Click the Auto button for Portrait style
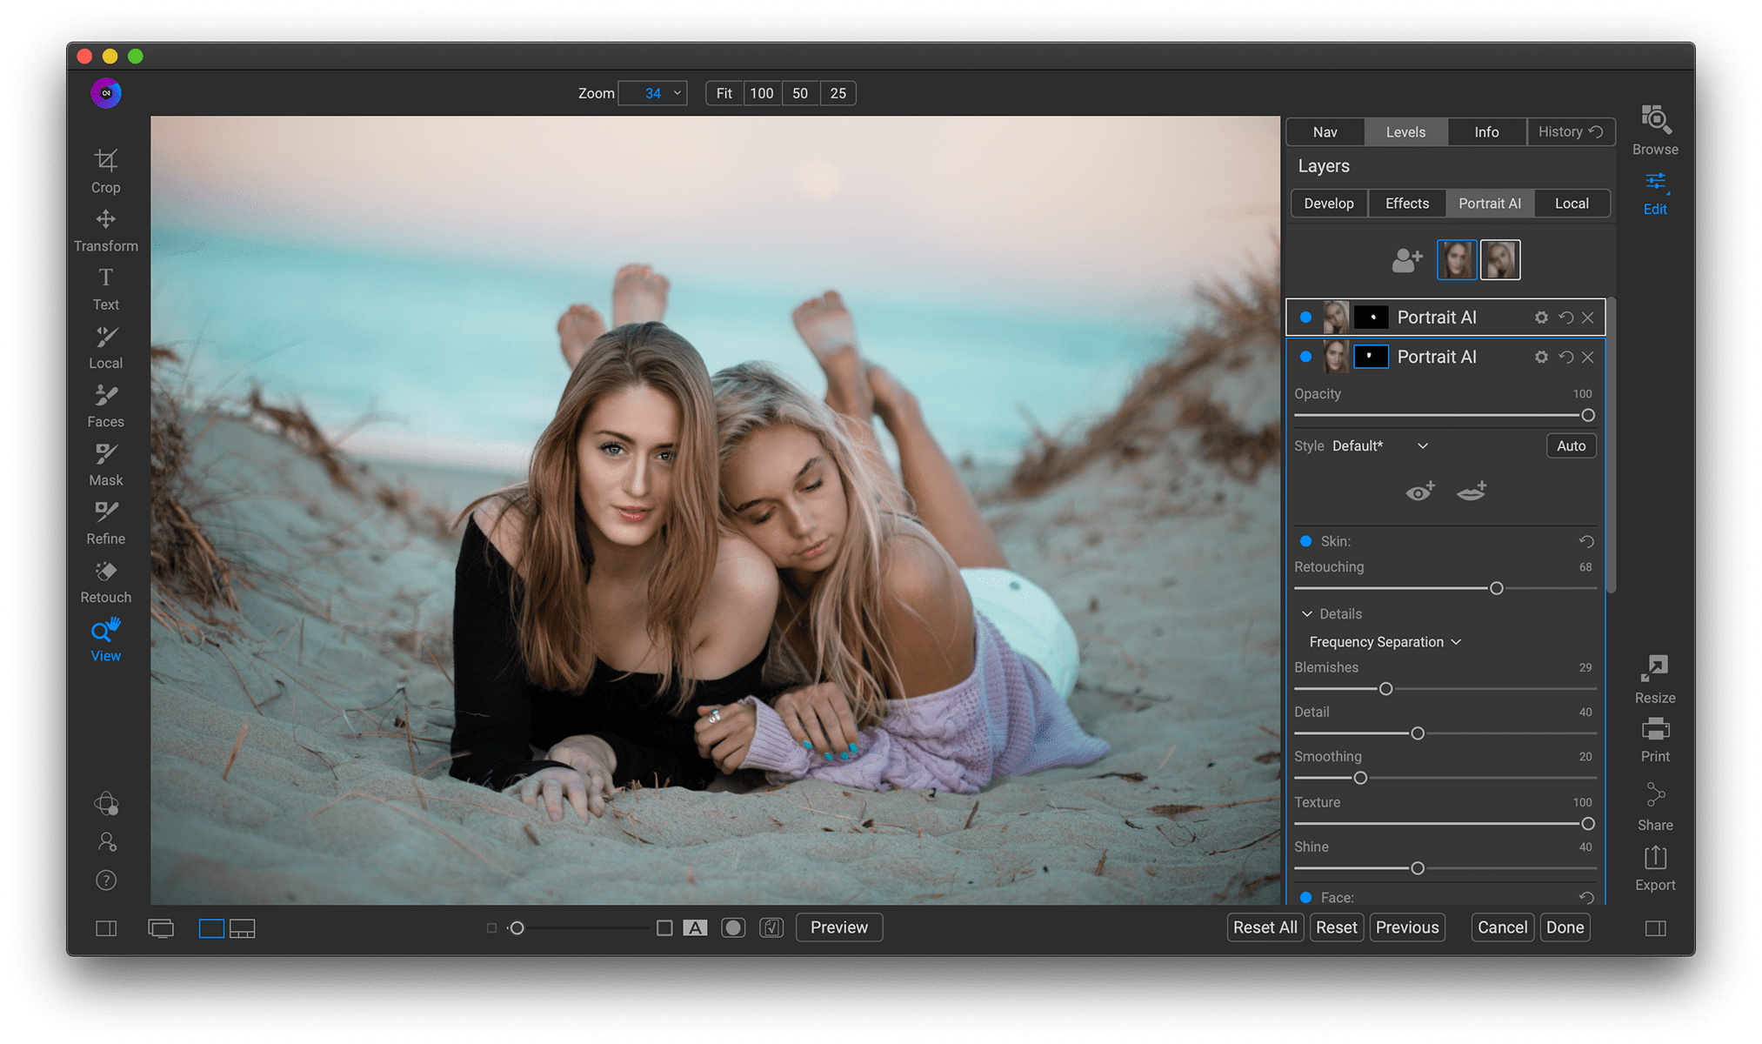The width and height of the screenshot is (1762, 1044). coord(1571,445)
